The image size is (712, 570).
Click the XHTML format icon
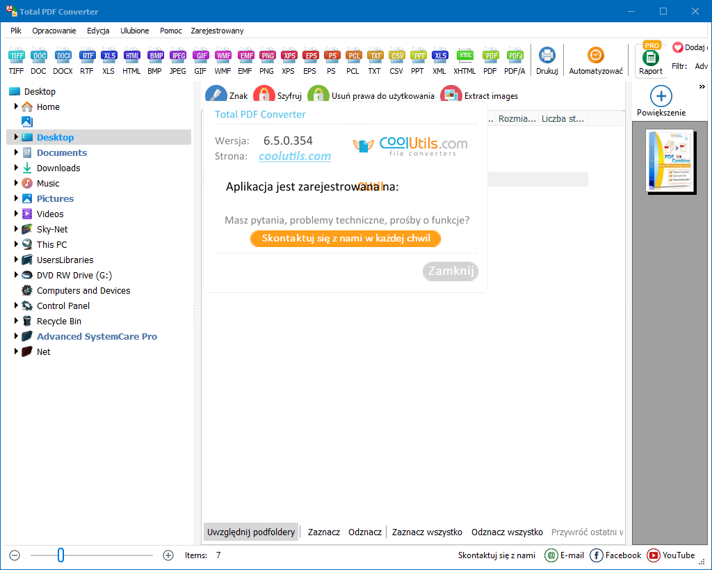point(464,61)
